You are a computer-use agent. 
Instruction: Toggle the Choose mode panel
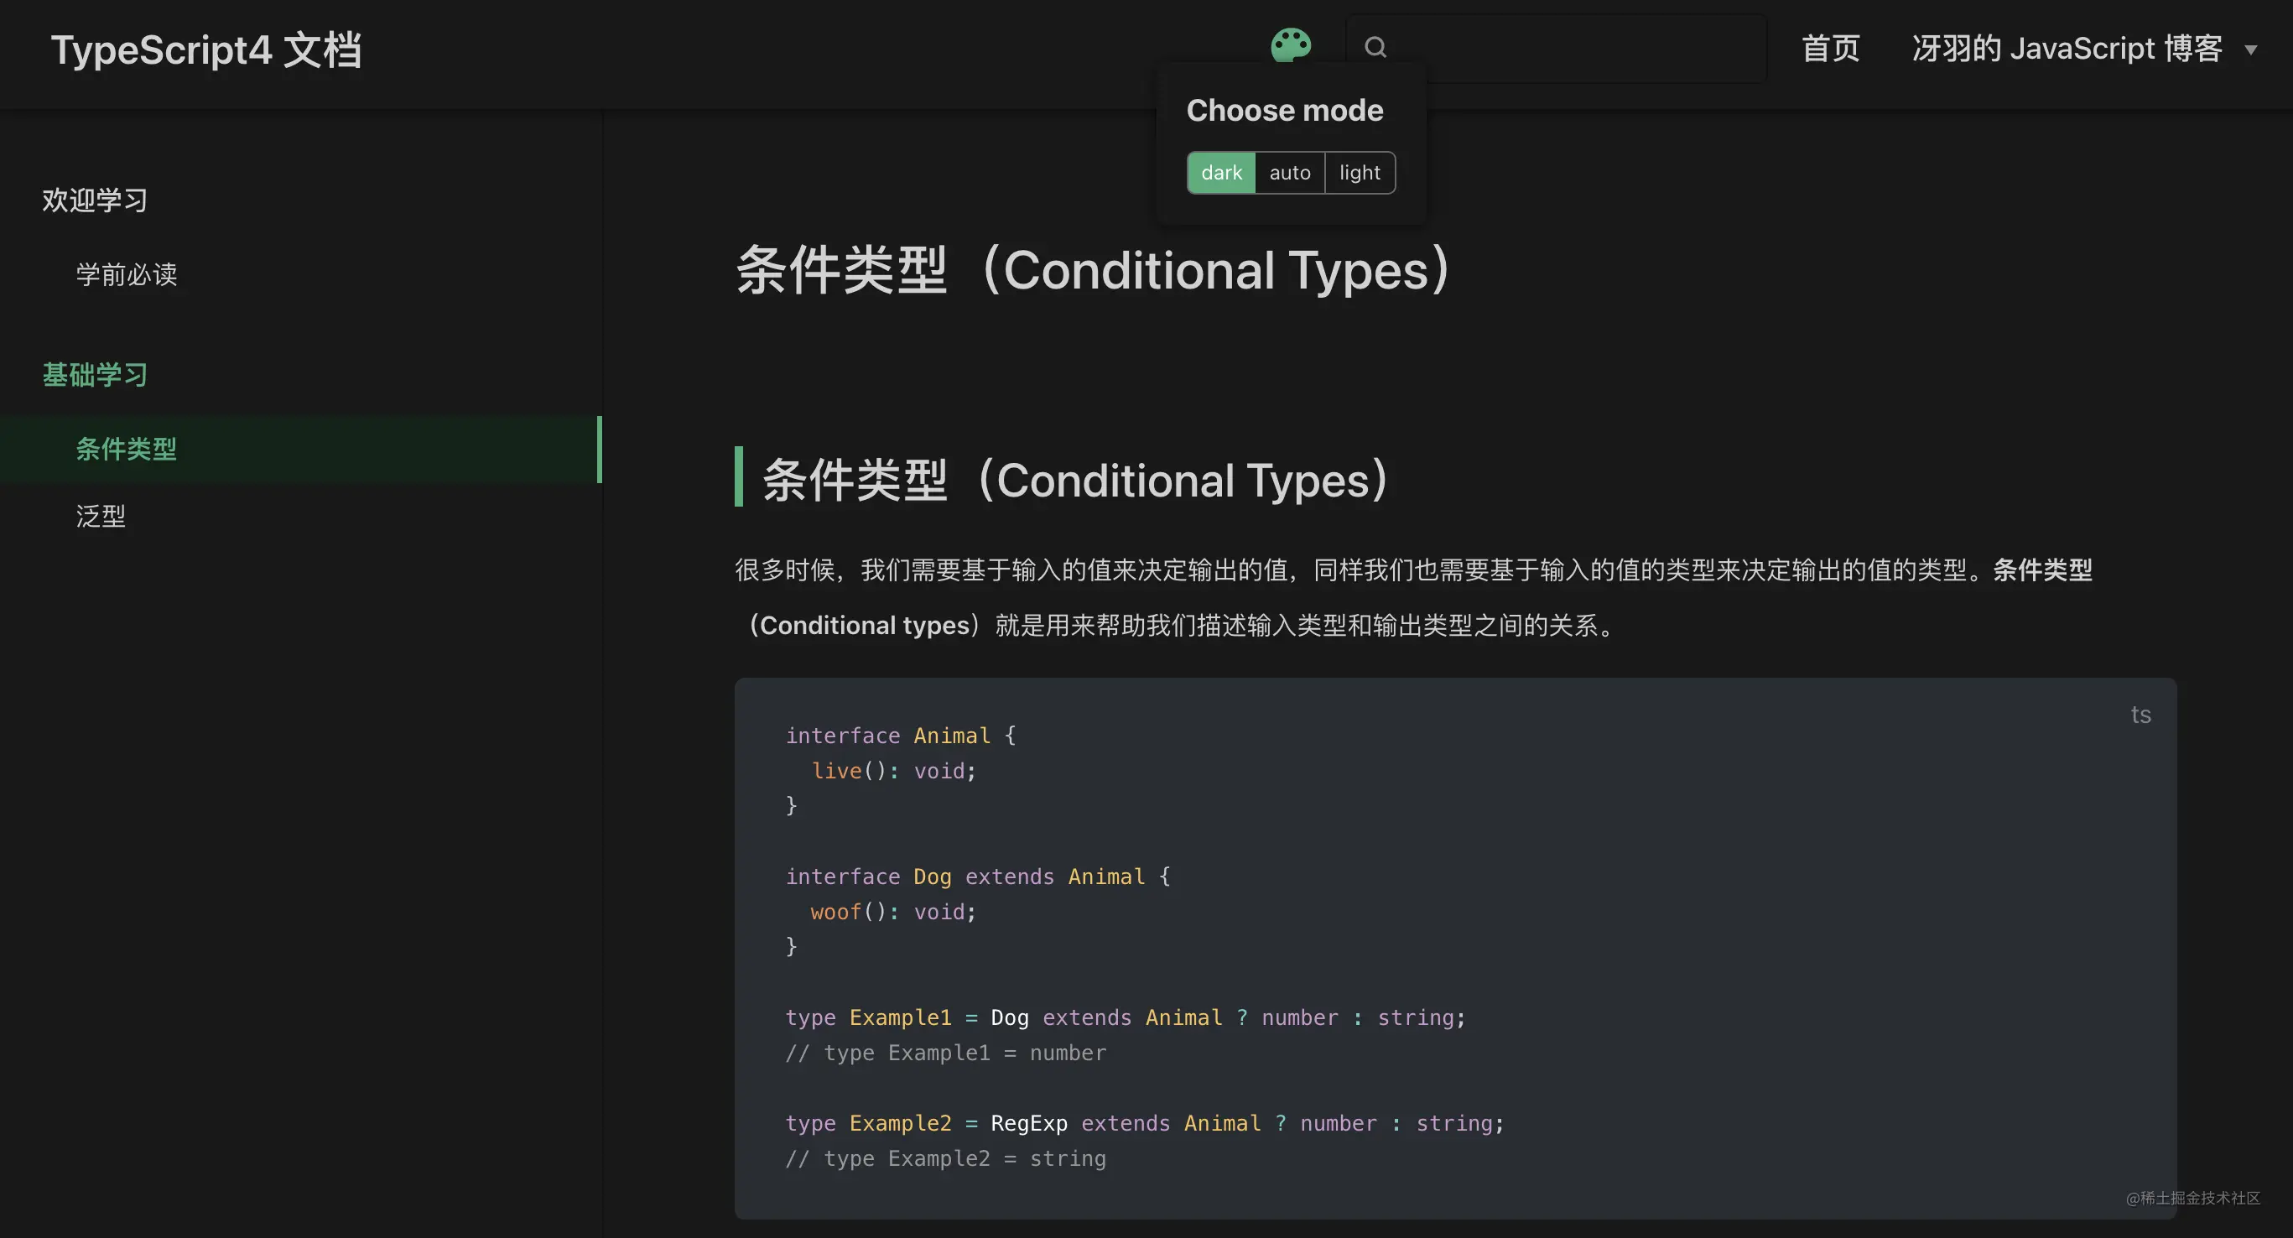(x=1290, y=46)
